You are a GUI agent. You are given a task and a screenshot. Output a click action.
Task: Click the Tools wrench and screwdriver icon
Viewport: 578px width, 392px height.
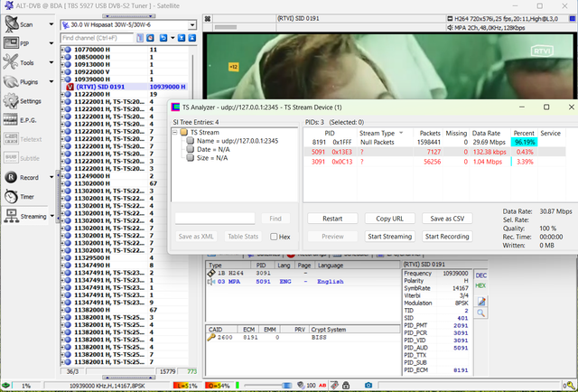tap(11, 62)
